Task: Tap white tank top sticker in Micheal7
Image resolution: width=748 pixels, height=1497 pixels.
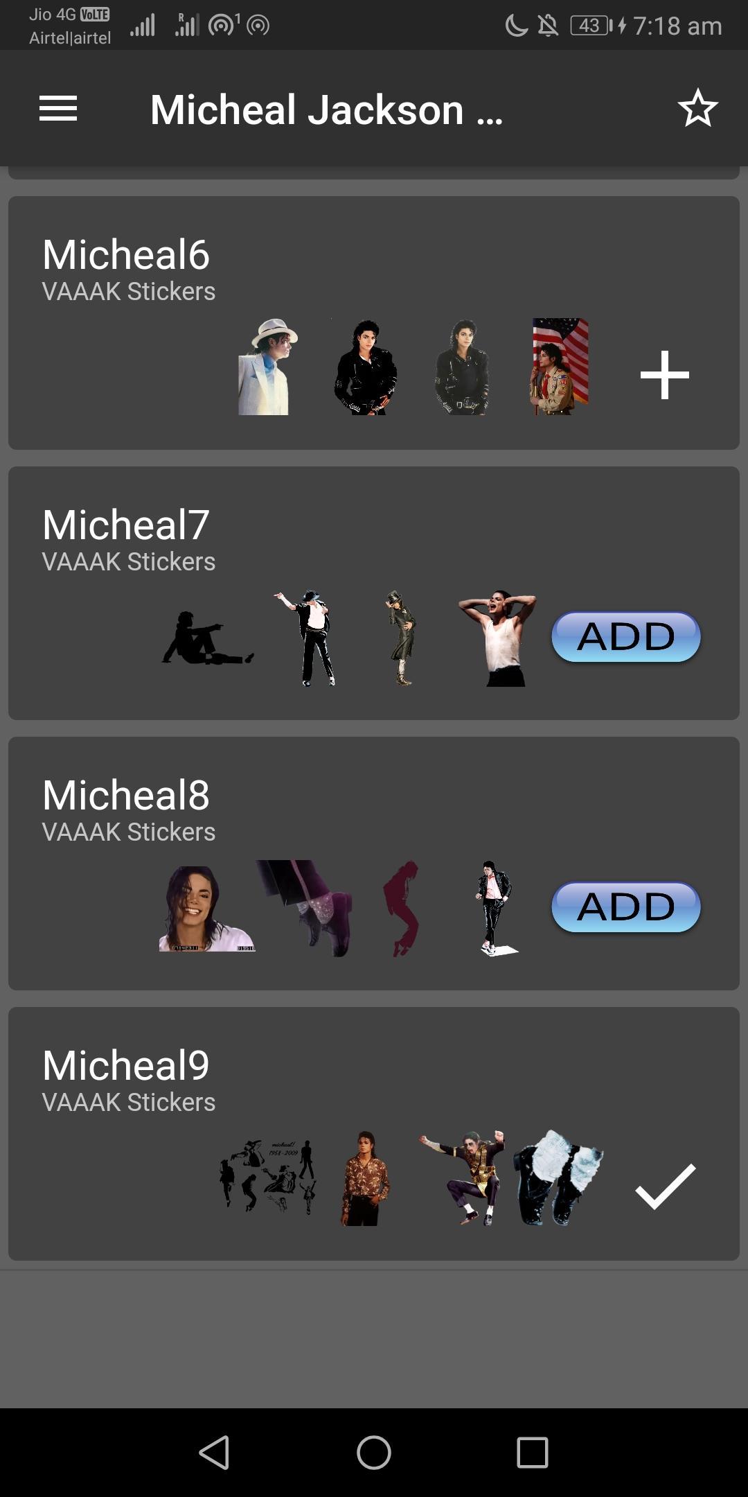Action: click(x=498, y=638)
